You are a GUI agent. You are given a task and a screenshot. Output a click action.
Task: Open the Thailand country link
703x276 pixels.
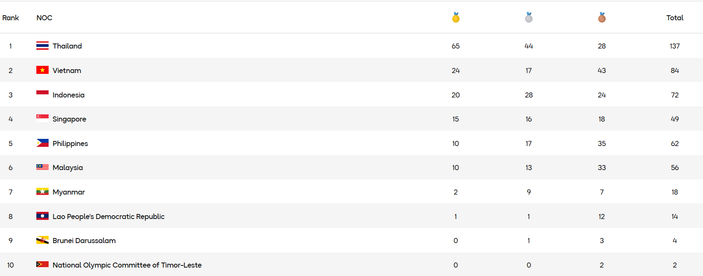click(67, 46)
